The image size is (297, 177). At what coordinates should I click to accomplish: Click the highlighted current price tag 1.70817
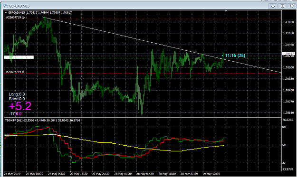[288, 54]
